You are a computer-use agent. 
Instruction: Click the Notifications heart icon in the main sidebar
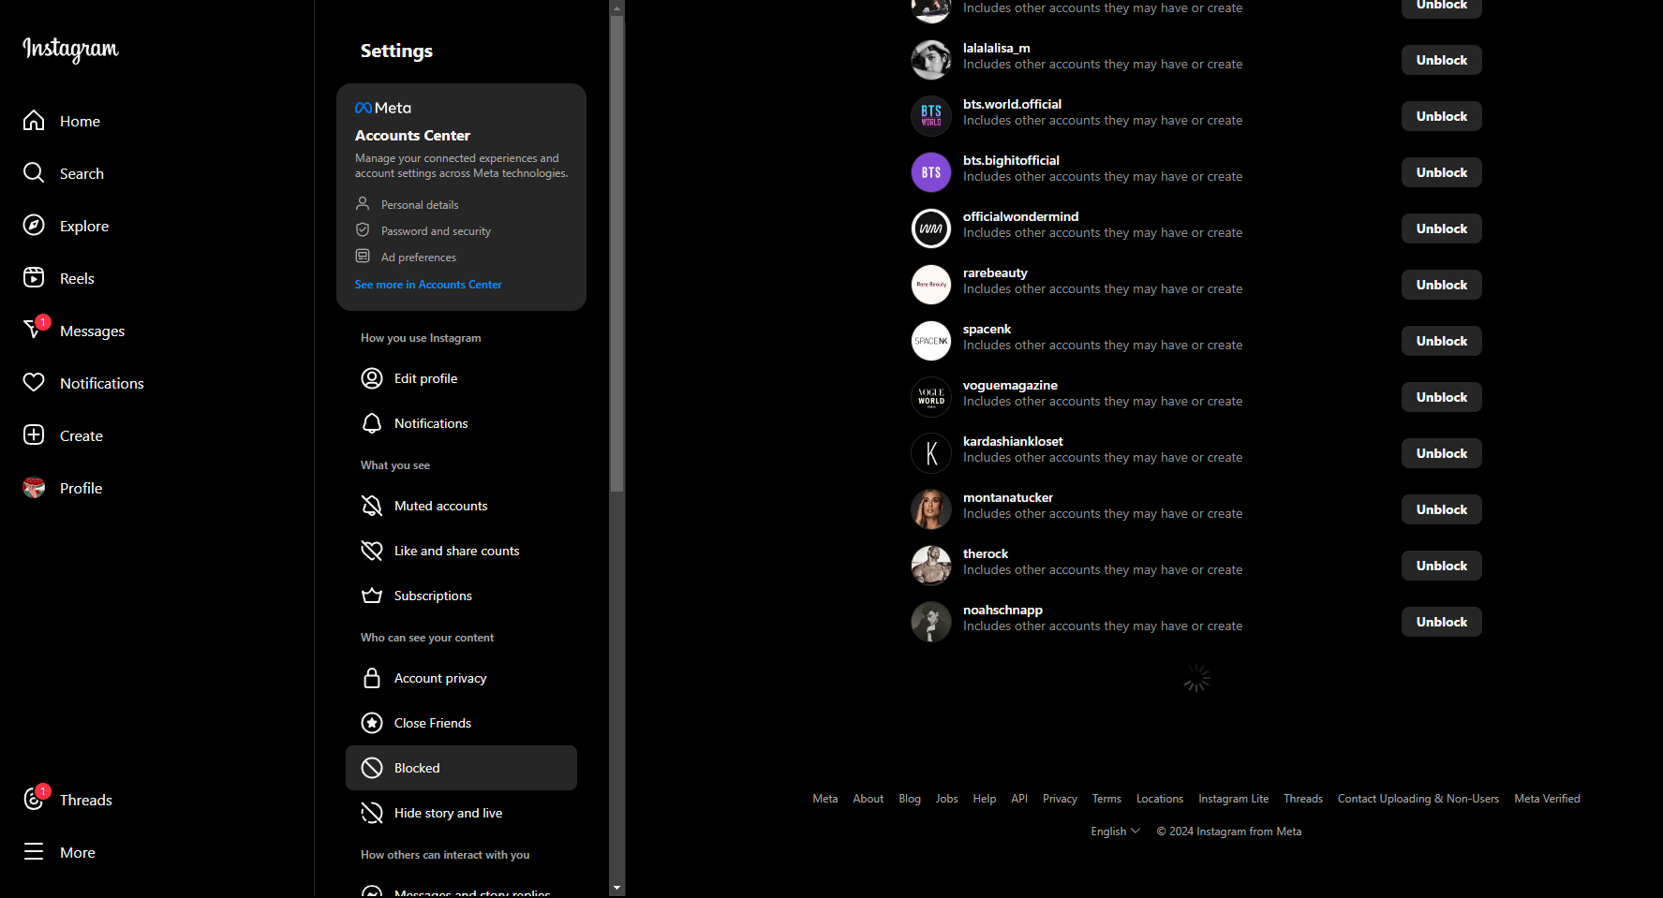(x=34, y=383)
